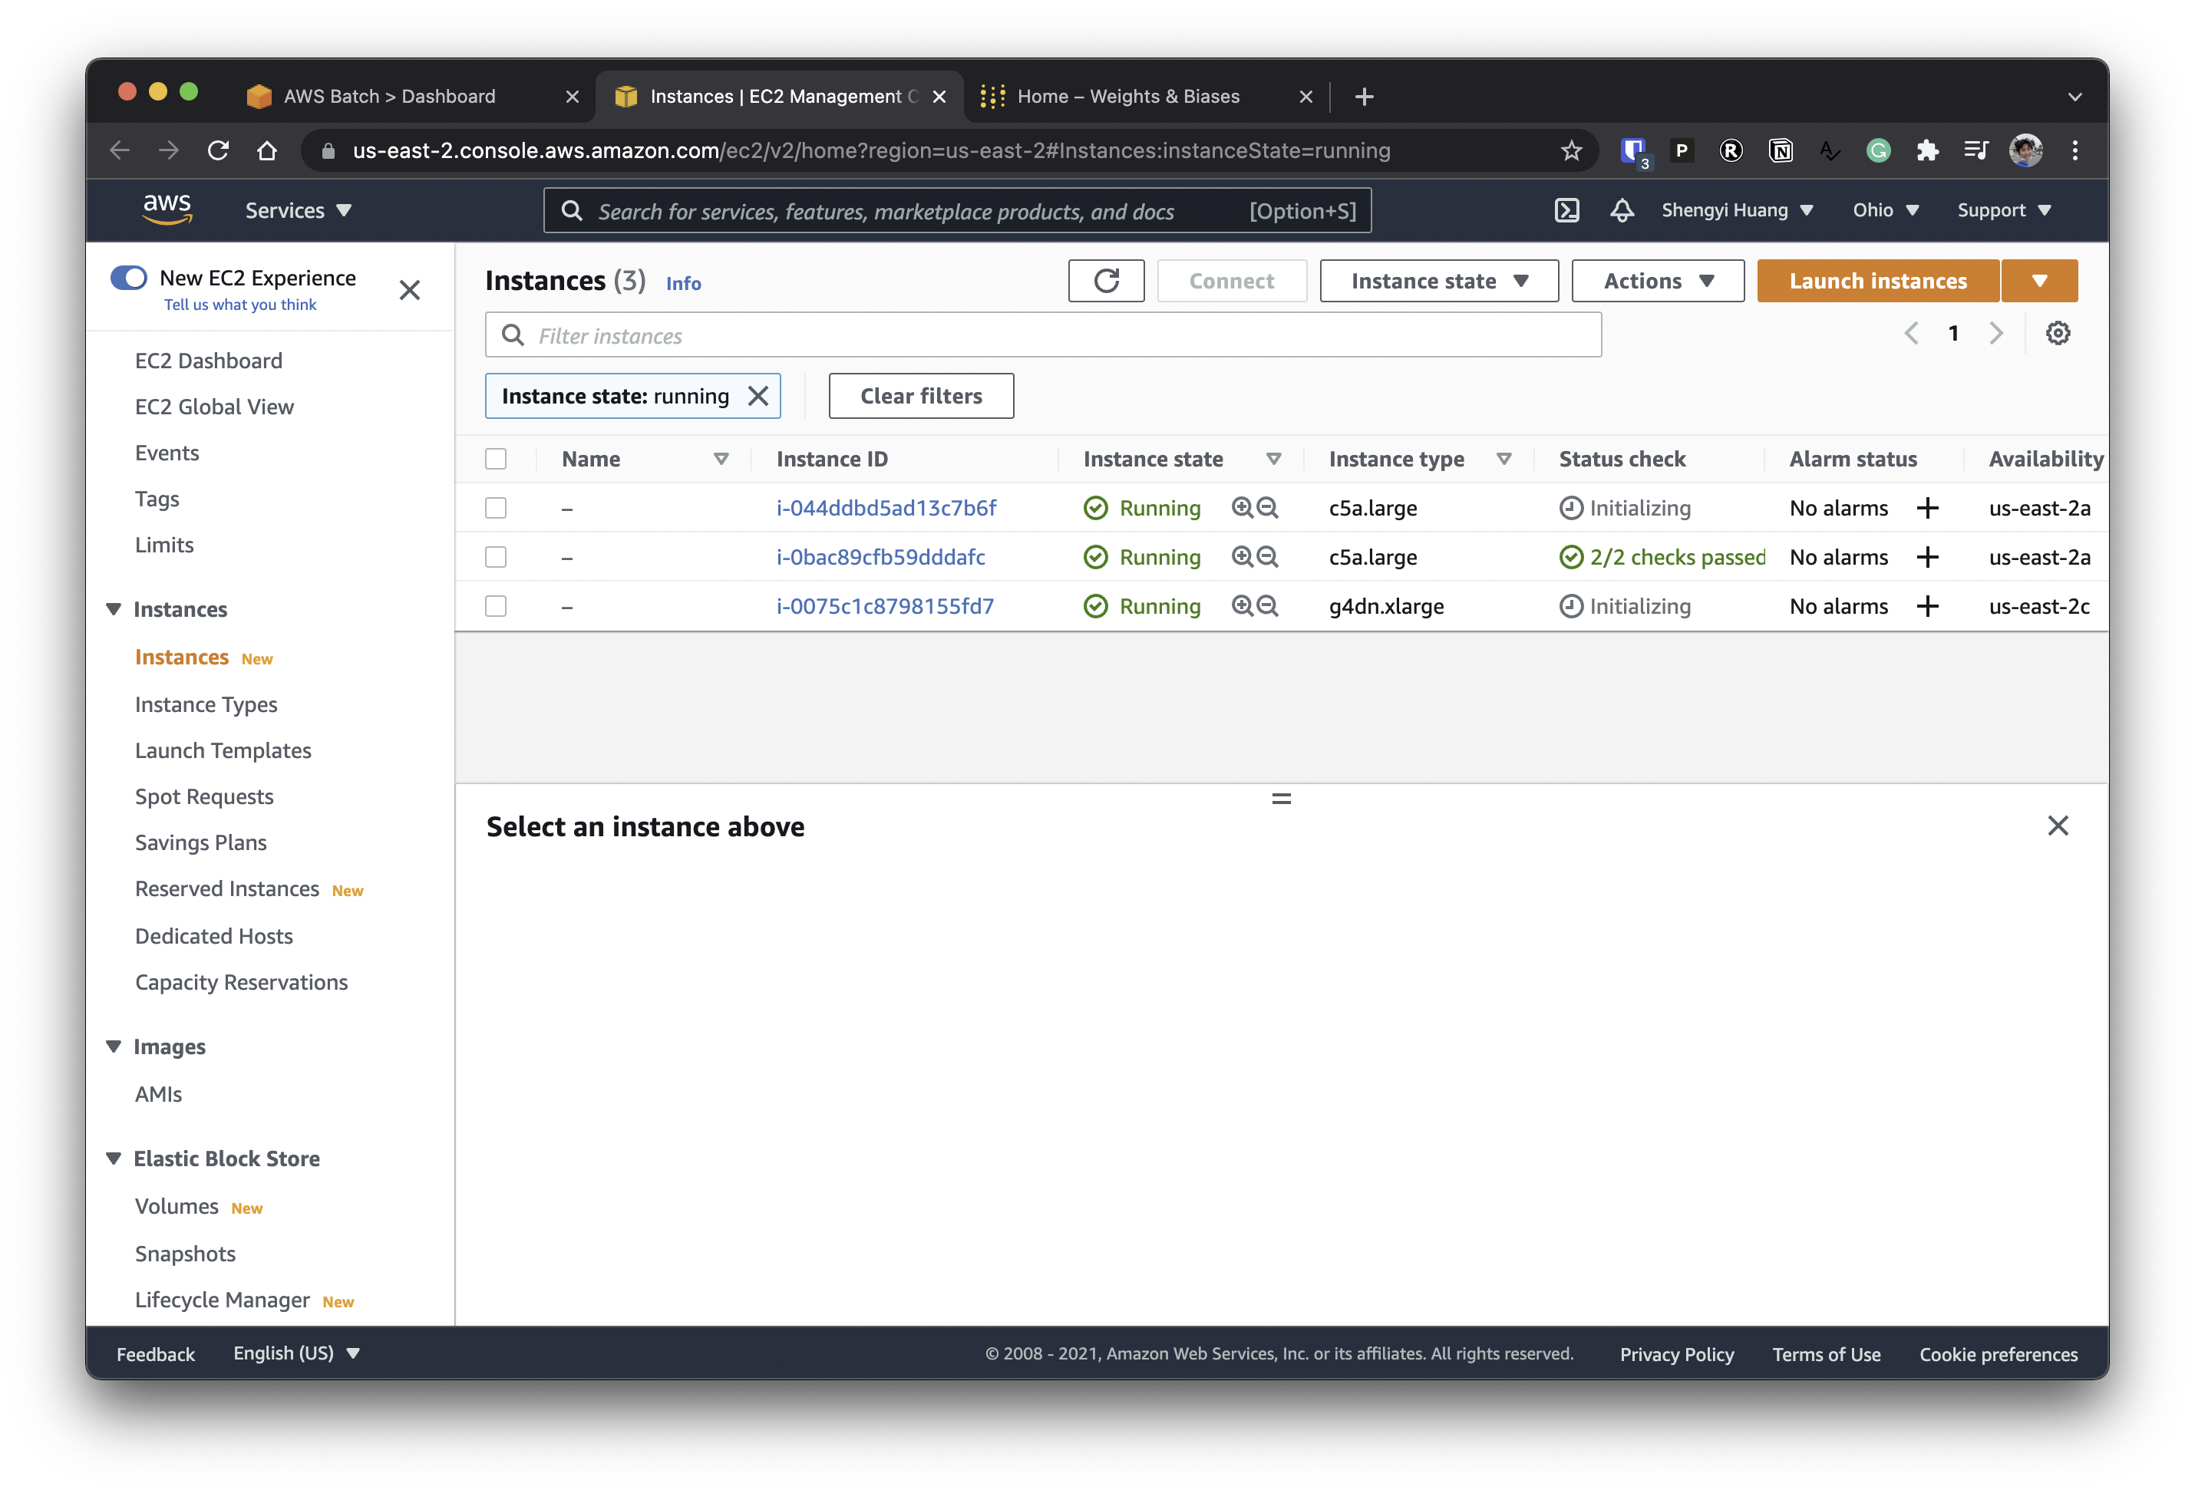This screenshot has height=1493, width=2195.
Task: Open the Instance state dropdown
Action: click(1438, 281)
